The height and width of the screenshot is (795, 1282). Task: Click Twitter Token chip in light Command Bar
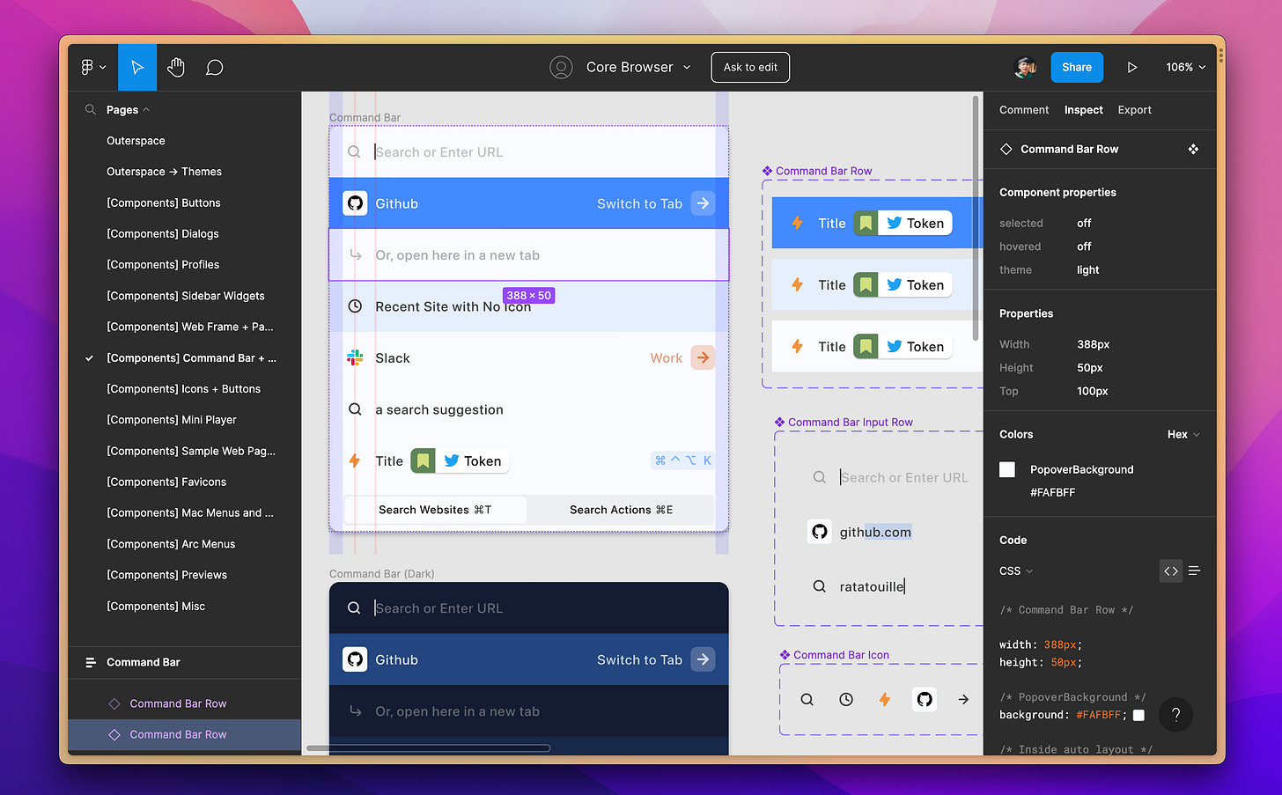[473, 460]
